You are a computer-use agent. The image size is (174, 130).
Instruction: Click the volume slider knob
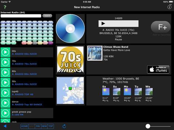point(148,126)
